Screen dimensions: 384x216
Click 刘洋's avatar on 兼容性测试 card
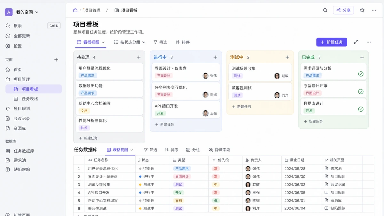[x=277, y=95]
